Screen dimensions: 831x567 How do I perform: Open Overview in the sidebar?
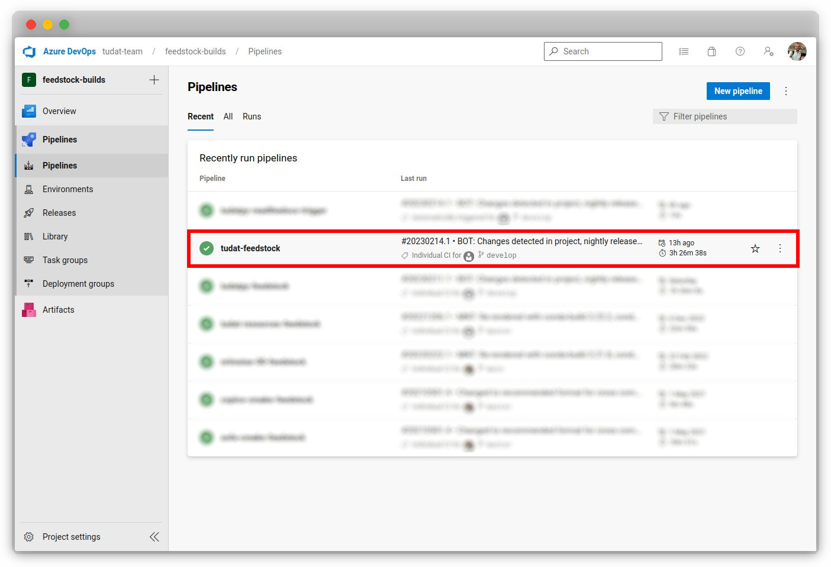pyautogui.click(x=92, y=111)
